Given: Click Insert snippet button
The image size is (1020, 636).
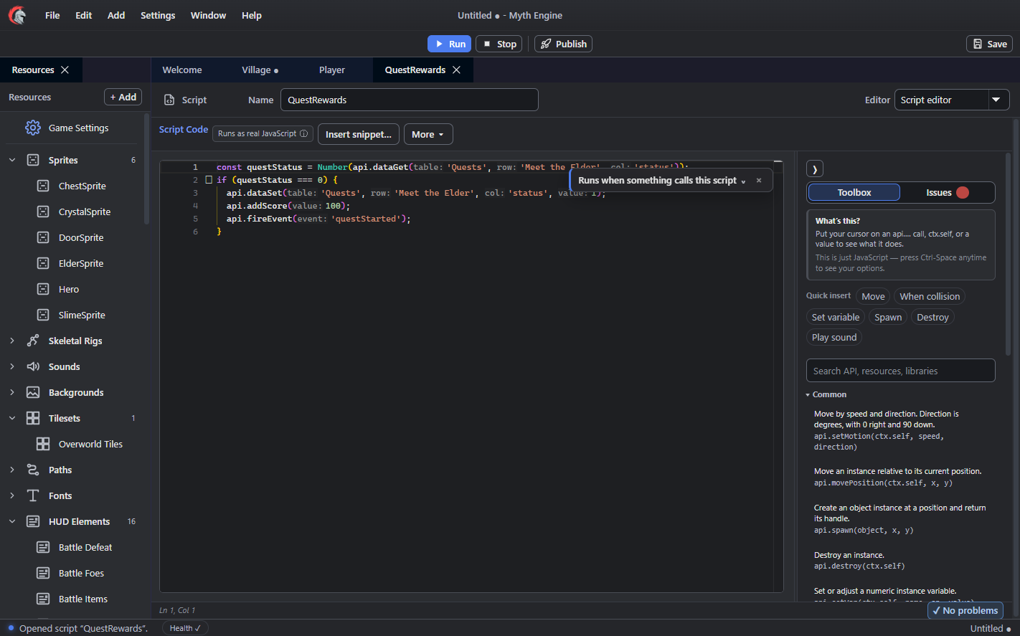Looking at the screenshot, I should tap(359, 134).
